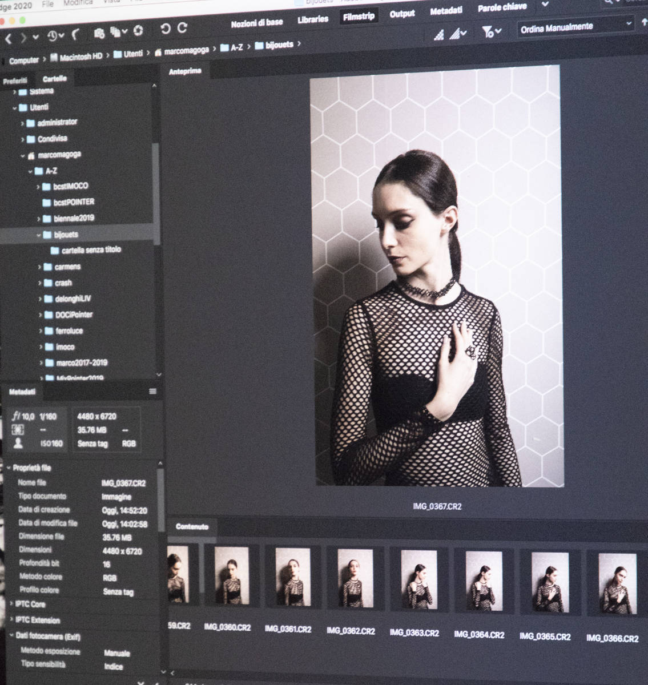Collapse the Proprietà file section

pyautogui.click(x=10, y=468)
